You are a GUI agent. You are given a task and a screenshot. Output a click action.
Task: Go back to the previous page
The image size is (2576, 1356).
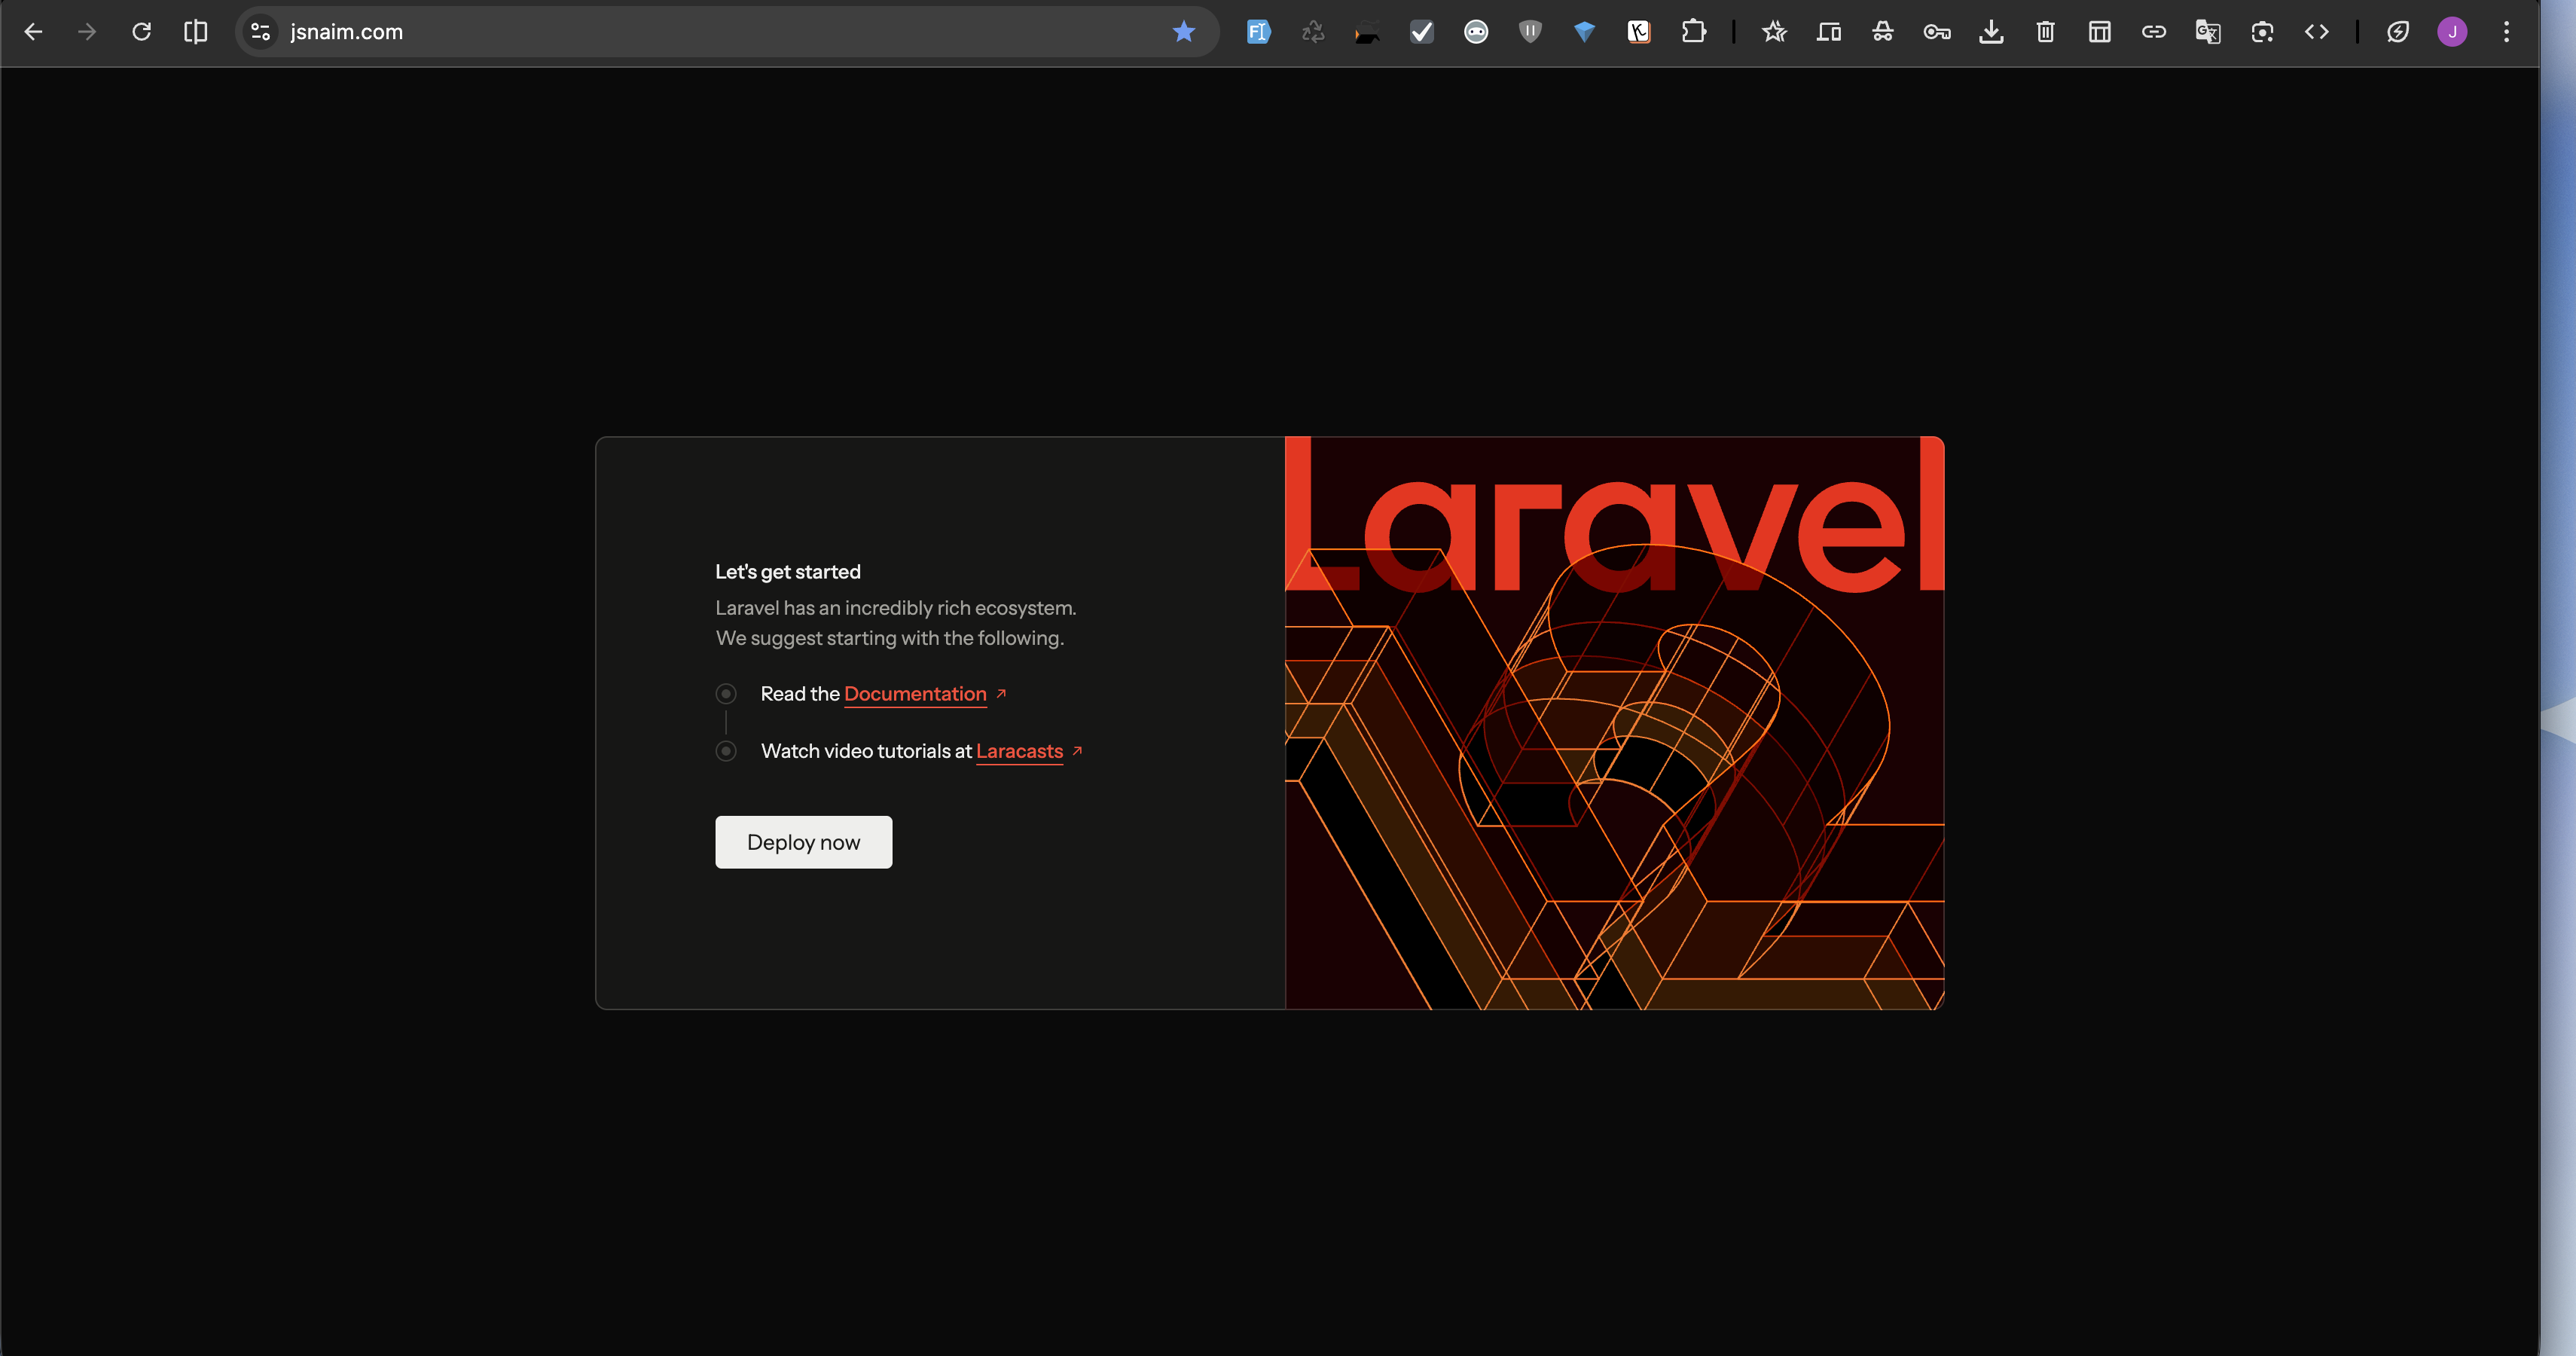pos(33,32)
